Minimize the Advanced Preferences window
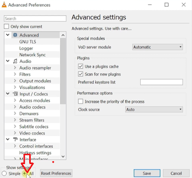The height and width of the screenshot is (178, 192). (150, 5)
